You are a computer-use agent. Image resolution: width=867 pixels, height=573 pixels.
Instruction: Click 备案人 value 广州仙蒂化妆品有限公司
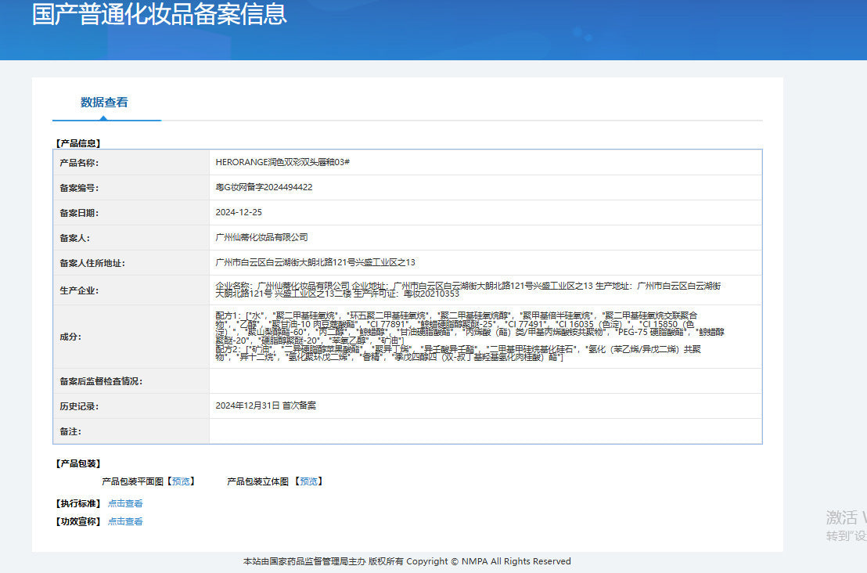pos(261,237)
